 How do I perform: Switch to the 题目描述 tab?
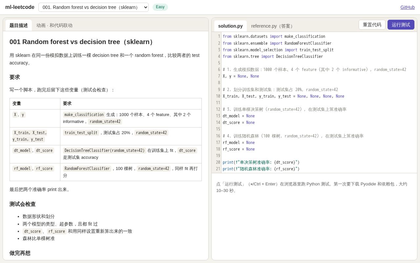point(19,25)
